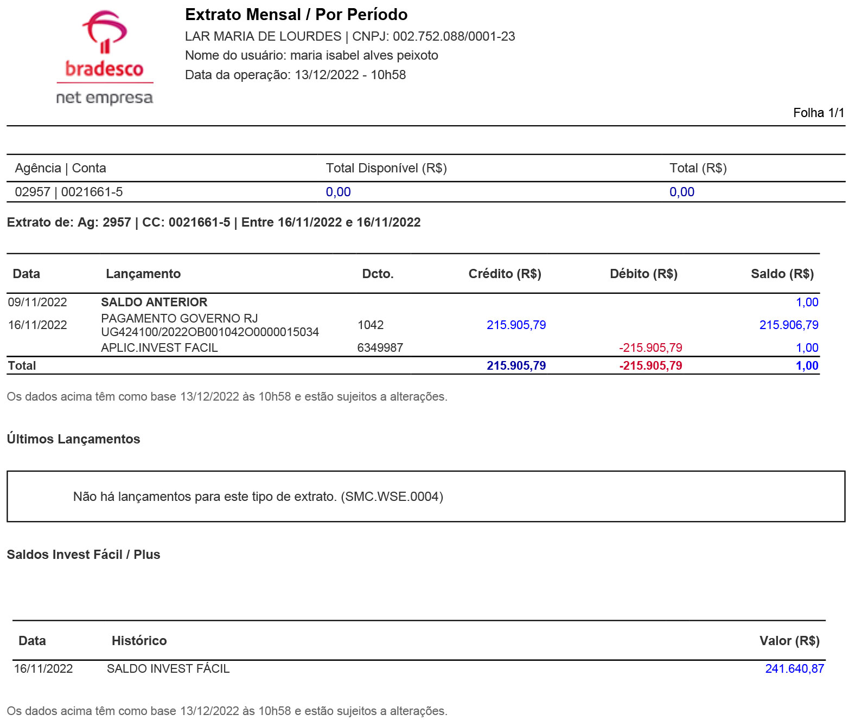Click the 215.906,79 balance value
Viewport: 868px width, 721px height.
click(788, 325)
